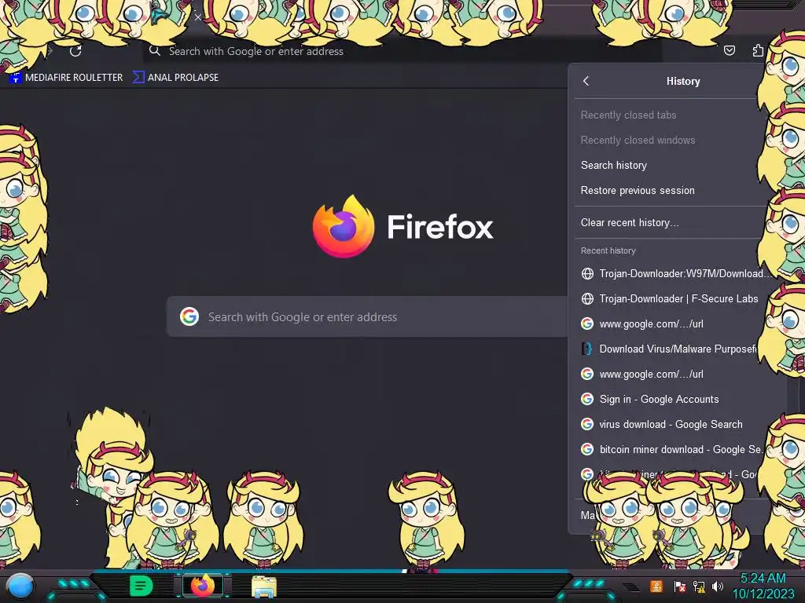805x603 pixels.
Task: Open the green notes app in taskbar
Action: click(x=142, y=586)
